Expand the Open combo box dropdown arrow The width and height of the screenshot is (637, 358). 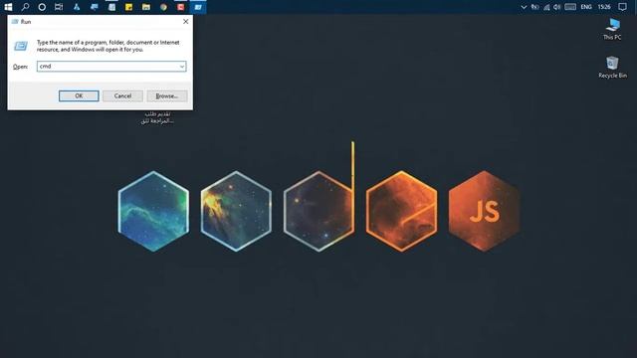pyautogui.click(x=182, y=67)
